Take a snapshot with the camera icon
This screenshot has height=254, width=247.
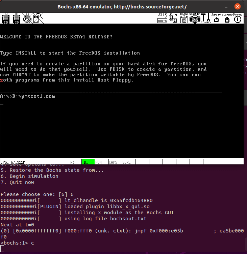tap(195, 18)
